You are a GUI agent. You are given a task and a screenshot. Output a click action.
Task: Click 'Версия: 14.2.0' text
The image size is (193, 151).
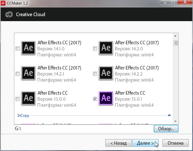pos(129,49)
